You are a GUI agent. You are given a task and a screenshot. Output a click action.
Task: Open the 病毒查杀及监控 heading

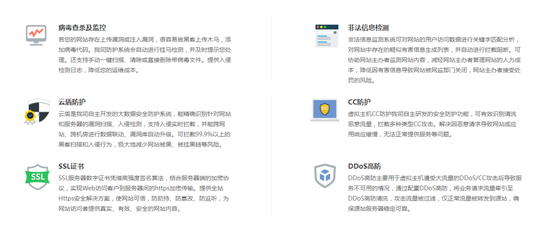tap(82, 27)
